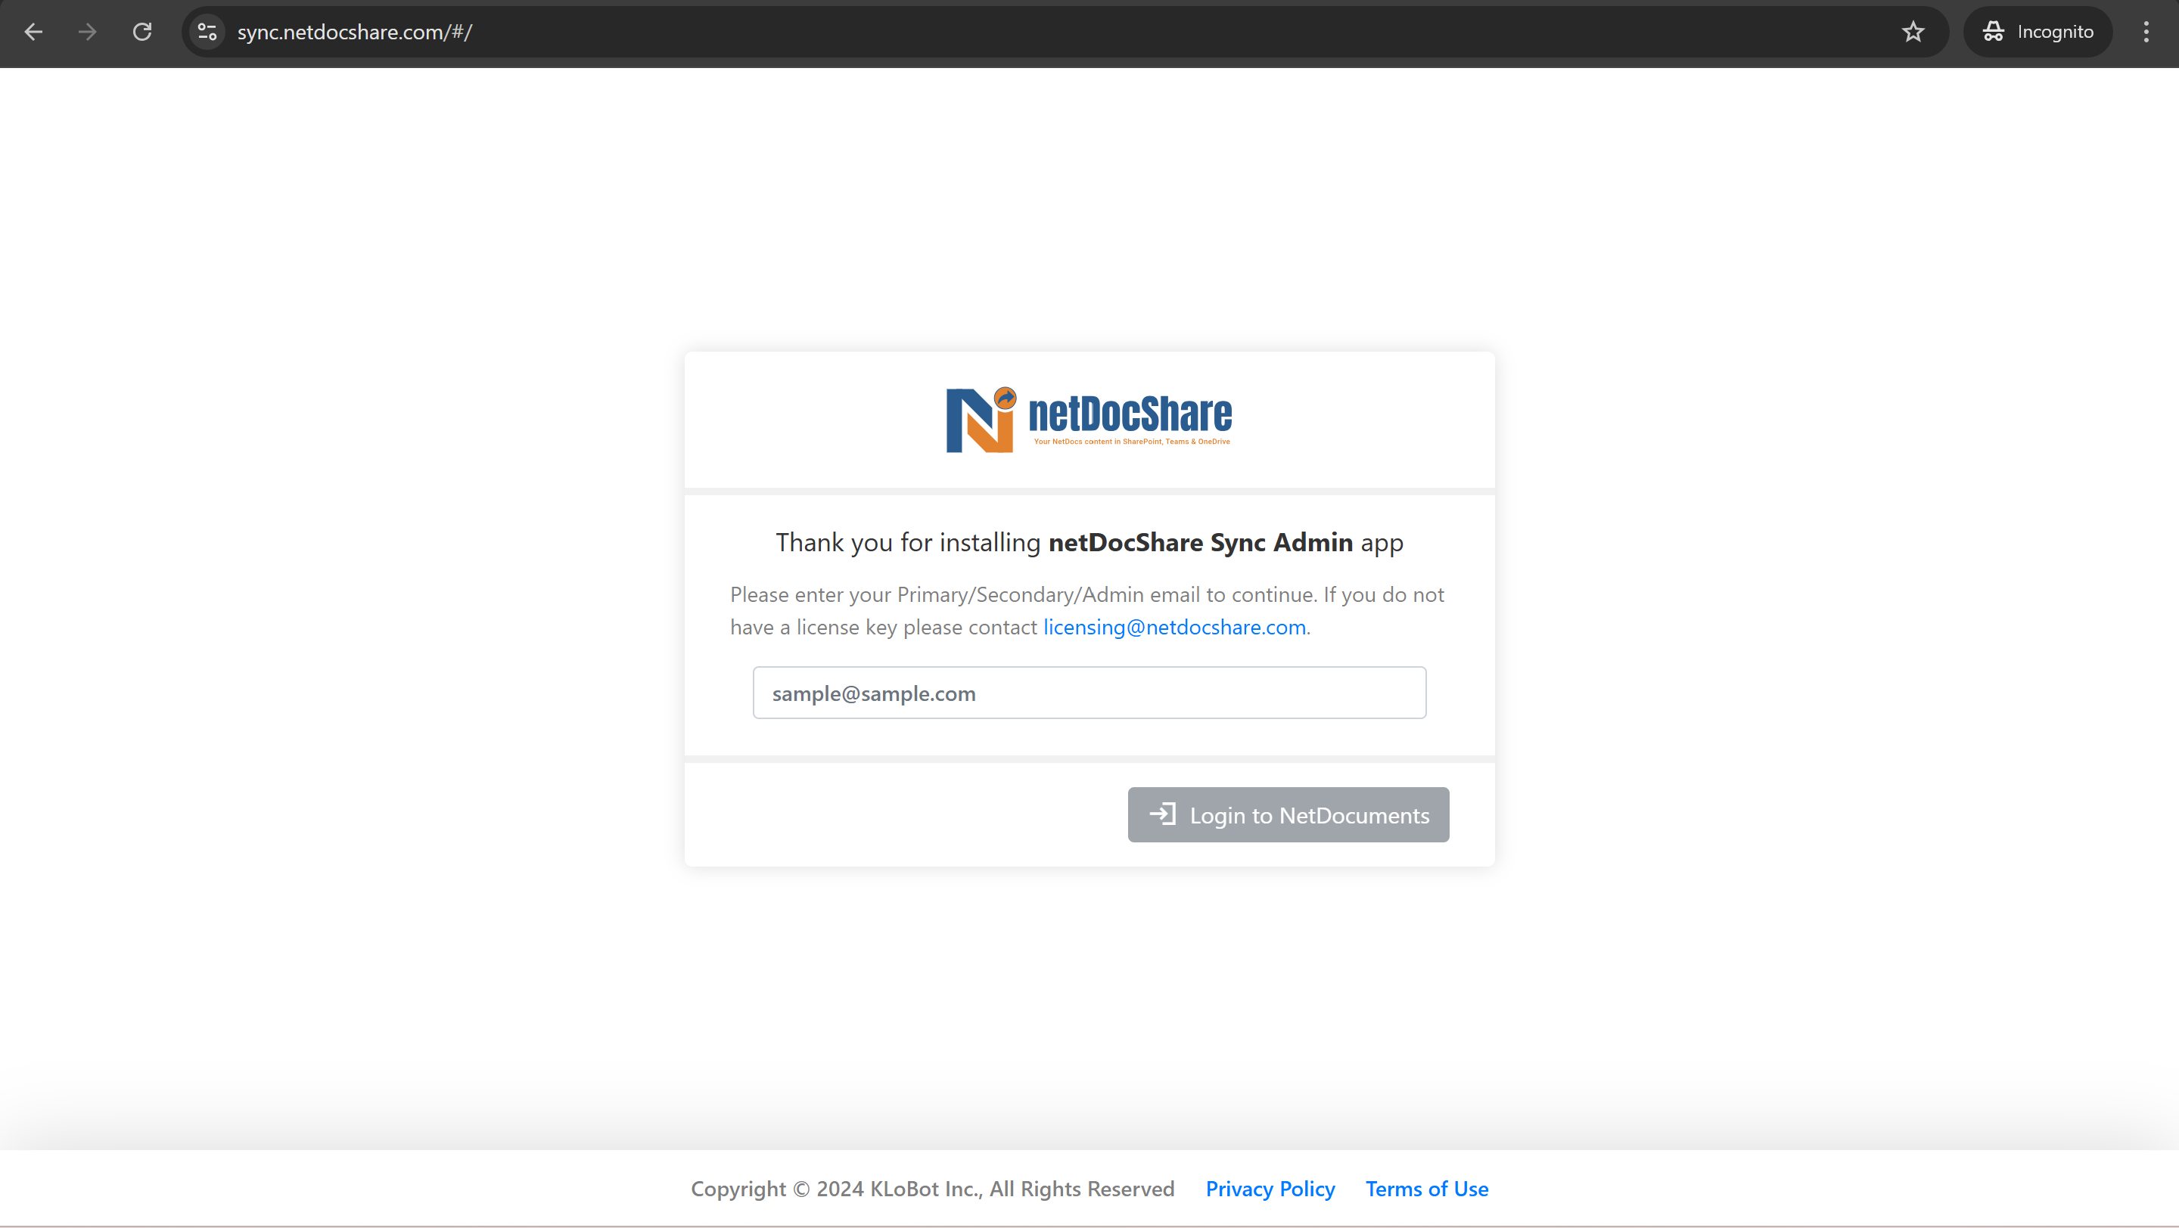
Task: Click the Login to NetDocuments button
Action: (x=1288, y=814)
